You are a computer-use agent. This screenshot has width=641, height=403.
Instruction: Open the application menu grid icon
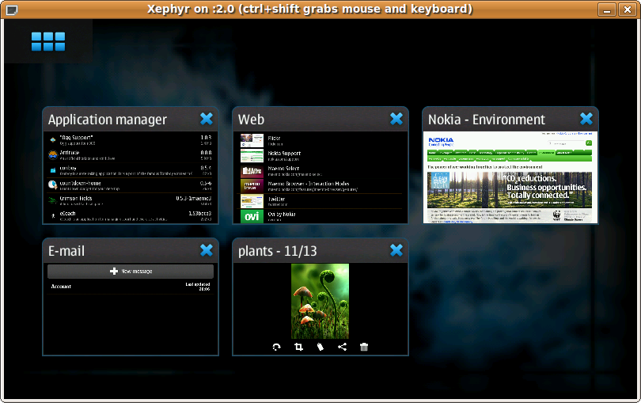pos(48,42)
